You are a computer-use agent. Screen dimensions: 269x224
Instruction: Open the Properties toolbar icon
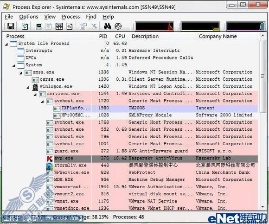tap(83, 26)
